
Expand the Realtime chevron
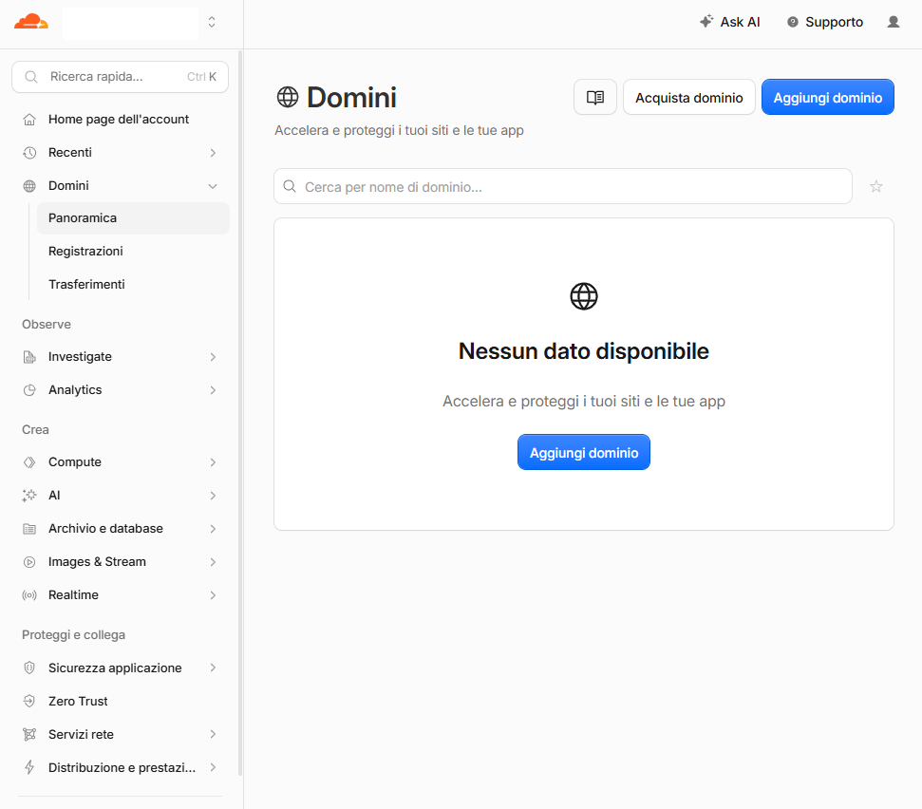(213, 595)
